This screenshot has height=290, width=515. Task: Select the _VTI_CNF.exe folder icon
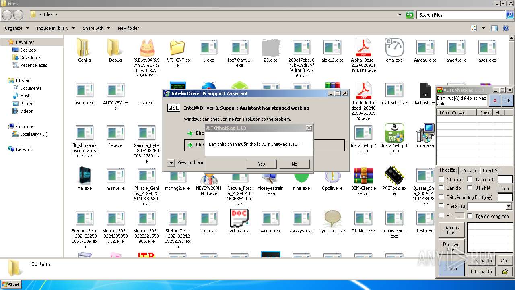coord(177,48)
